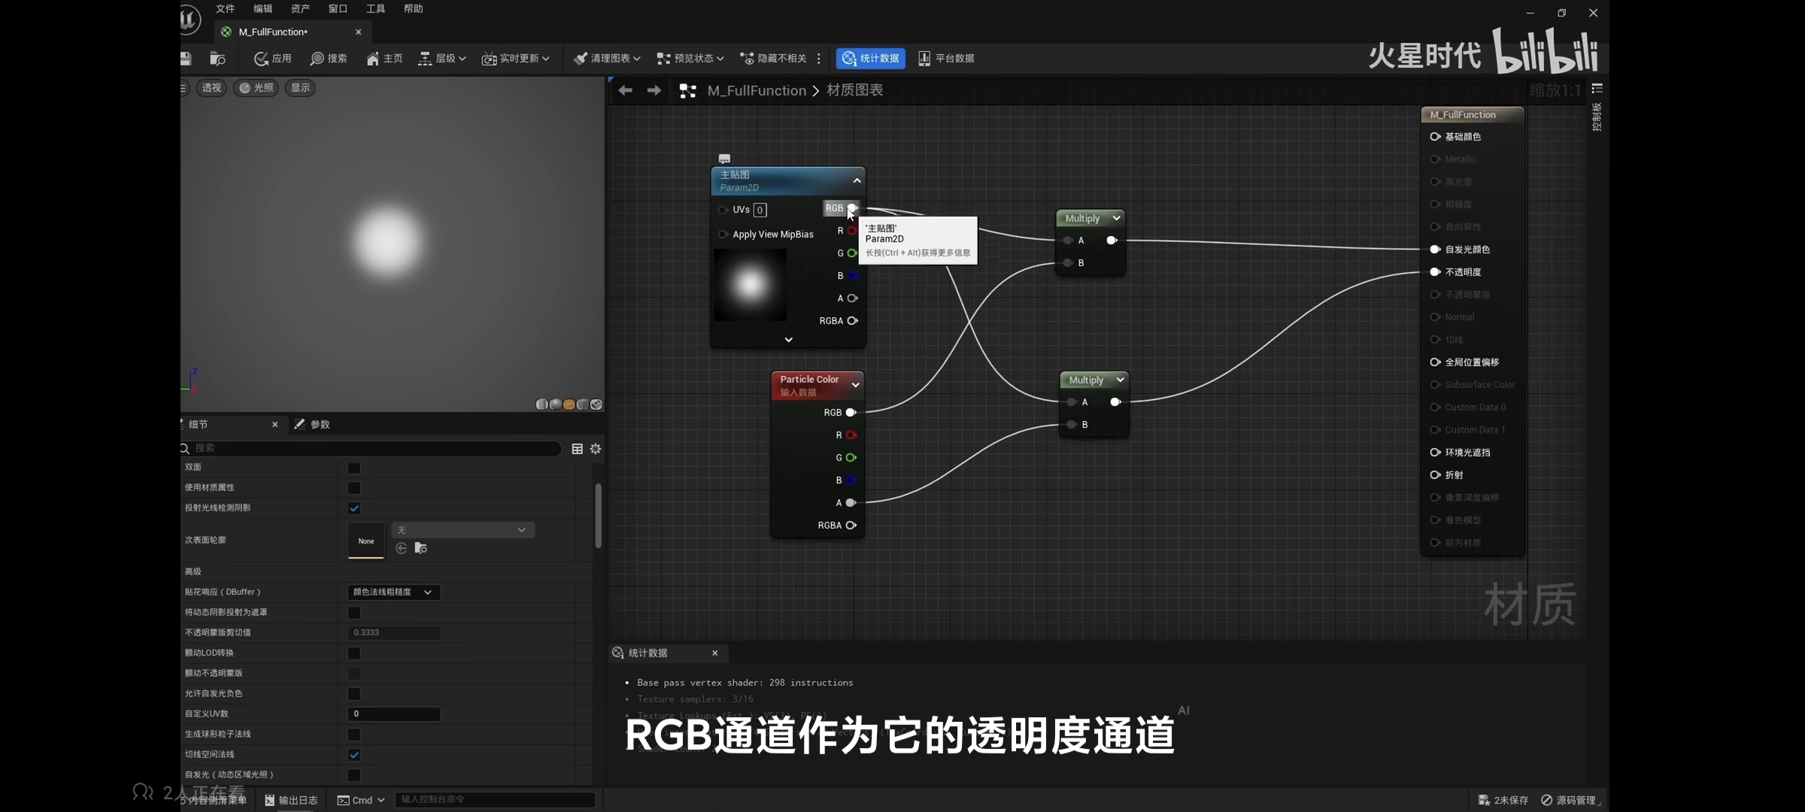Enable the Two Sided (双面) checkbox

[354, 468]
